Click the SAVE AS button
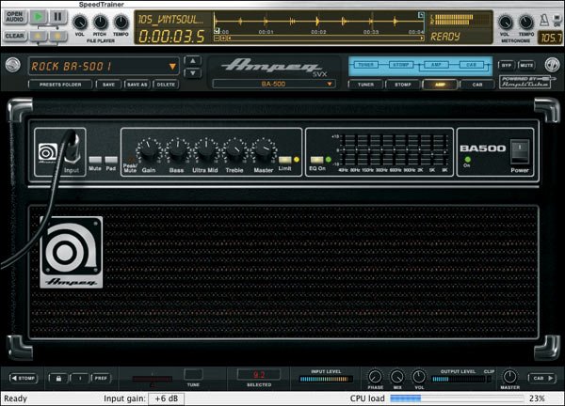This screenshot has width=565, height=406. 137,85
